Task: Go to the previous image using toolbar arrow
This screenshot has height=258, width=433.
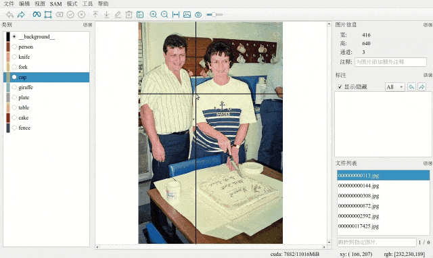Action: coord(9,15)
